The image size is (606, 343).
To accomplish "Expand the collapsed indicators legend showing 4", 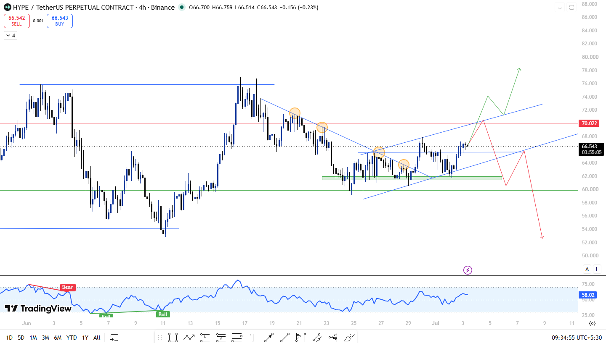I will tap(11, 36).
